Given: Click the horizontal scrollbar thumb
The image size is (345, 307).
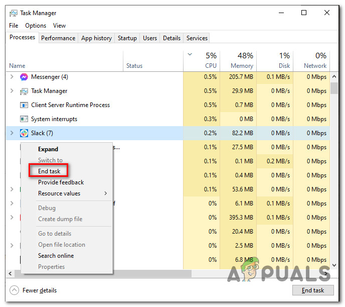Looking at the screenshot, I should [103, 273].
